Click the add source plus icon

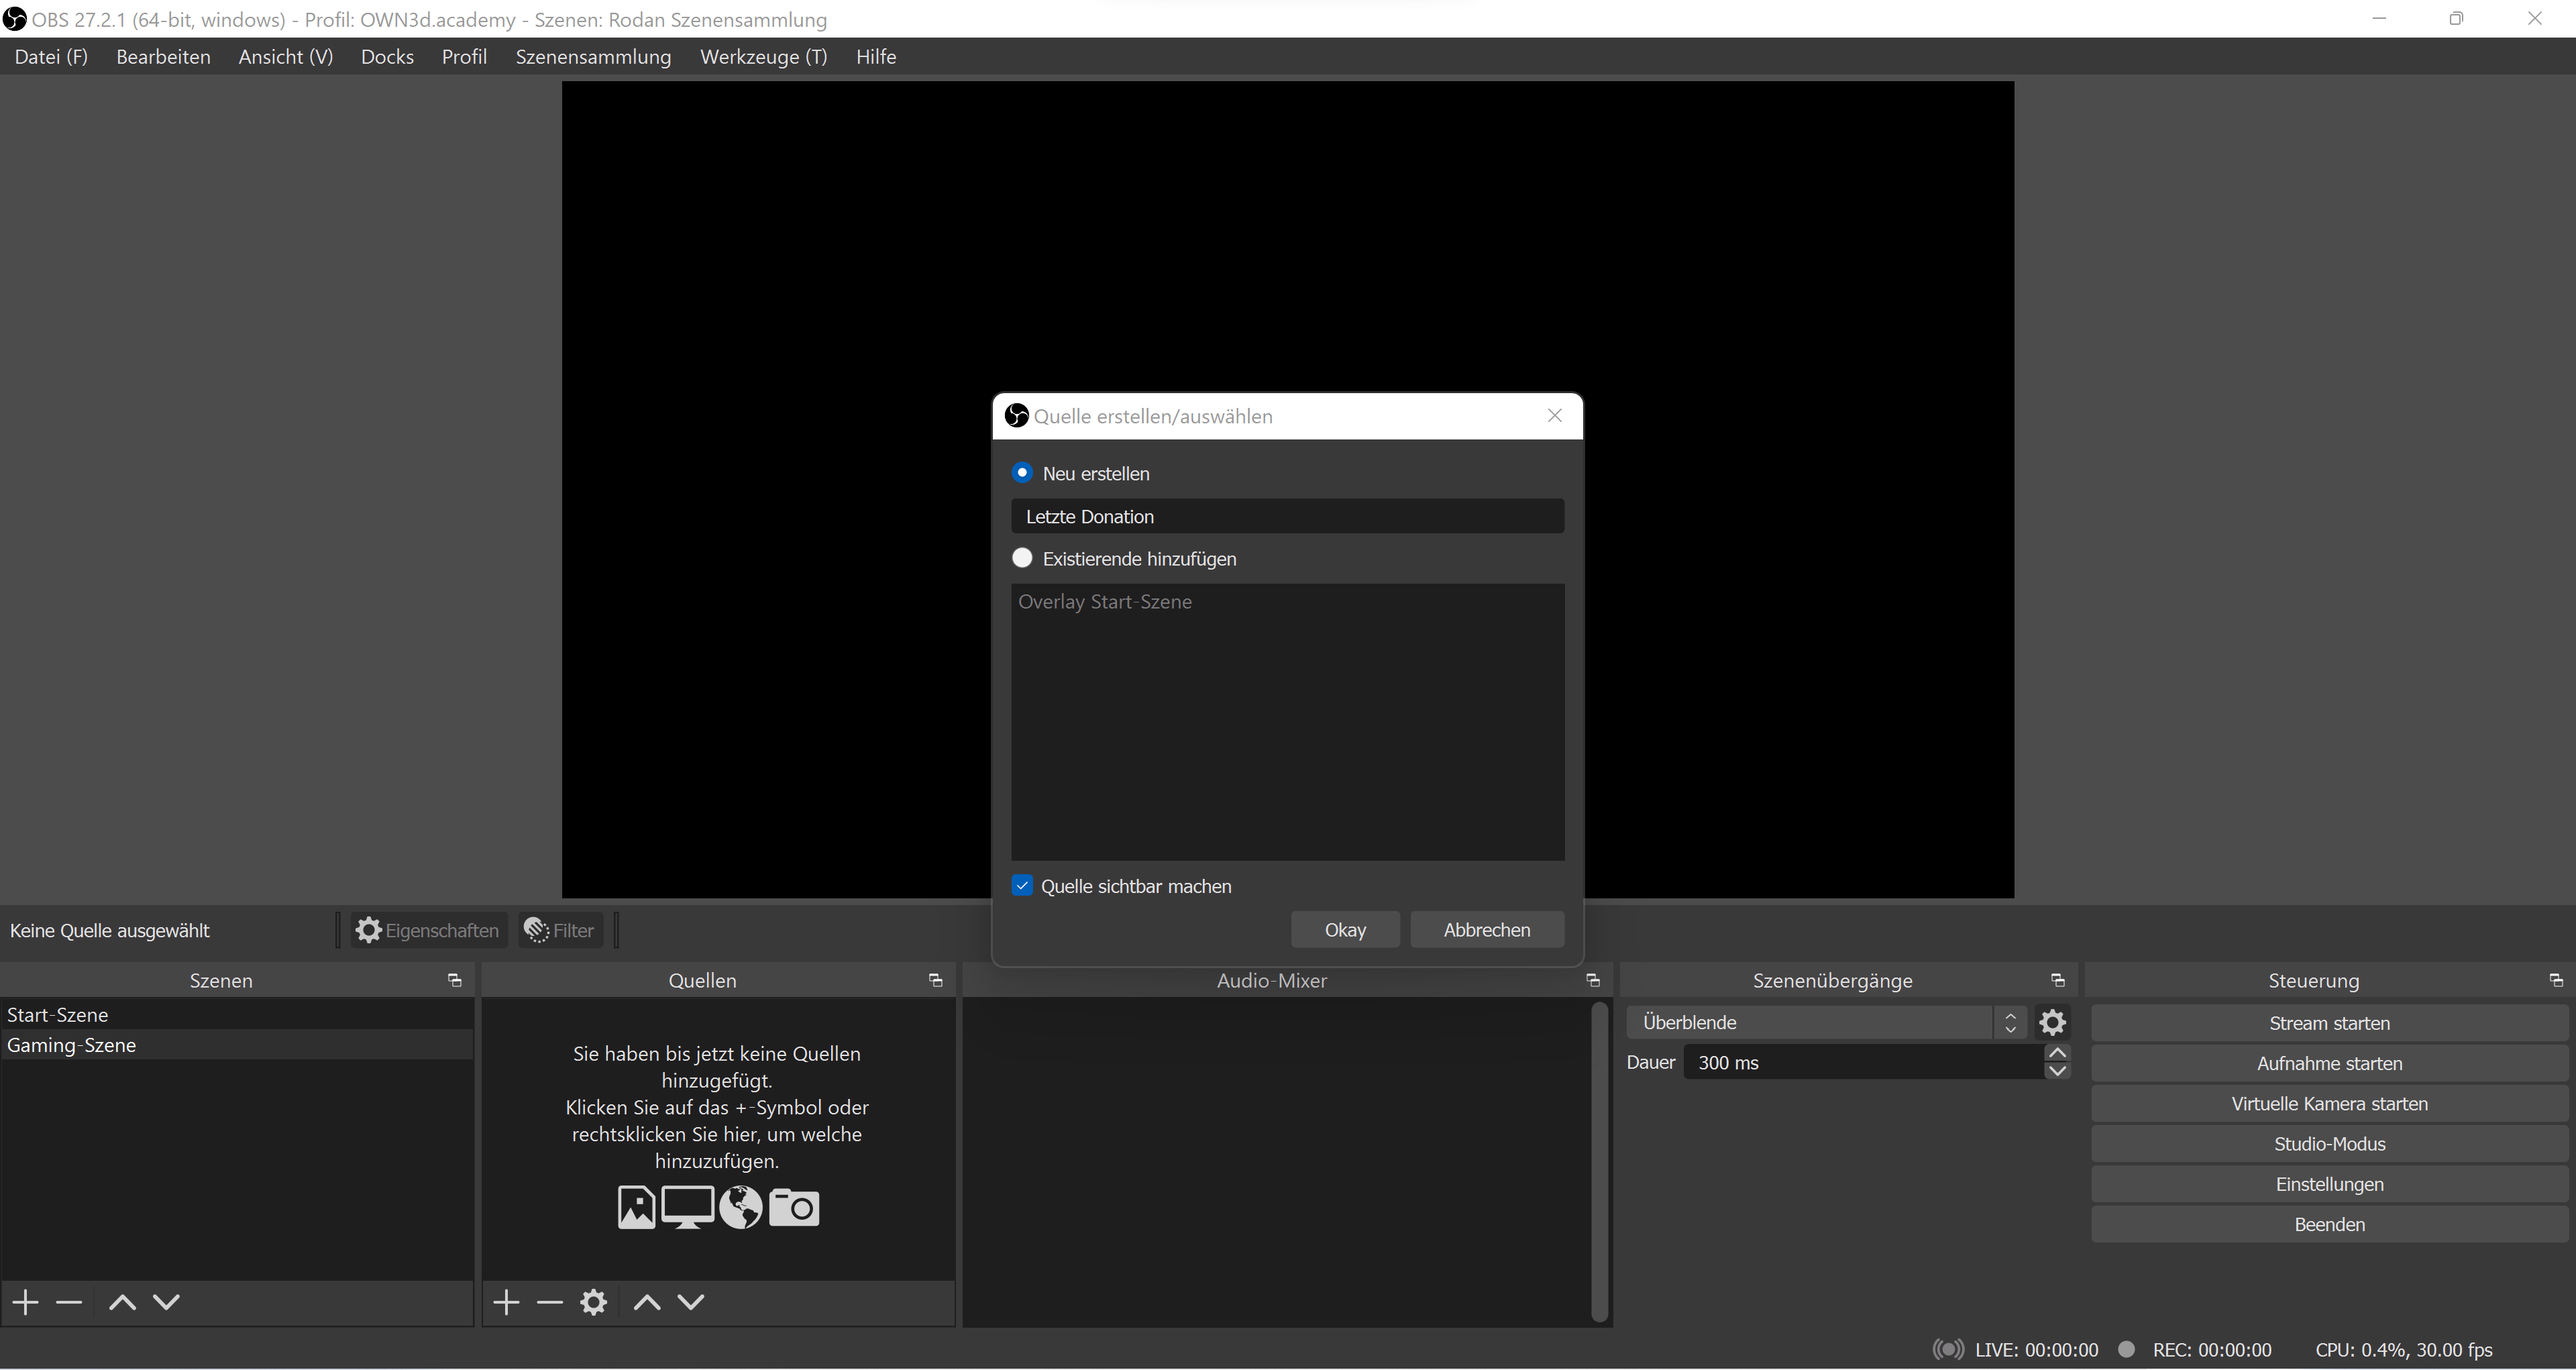(506, 1302)
